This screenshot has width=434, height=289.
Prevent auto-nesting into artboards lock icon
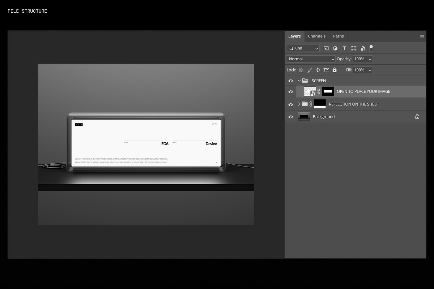326,70
